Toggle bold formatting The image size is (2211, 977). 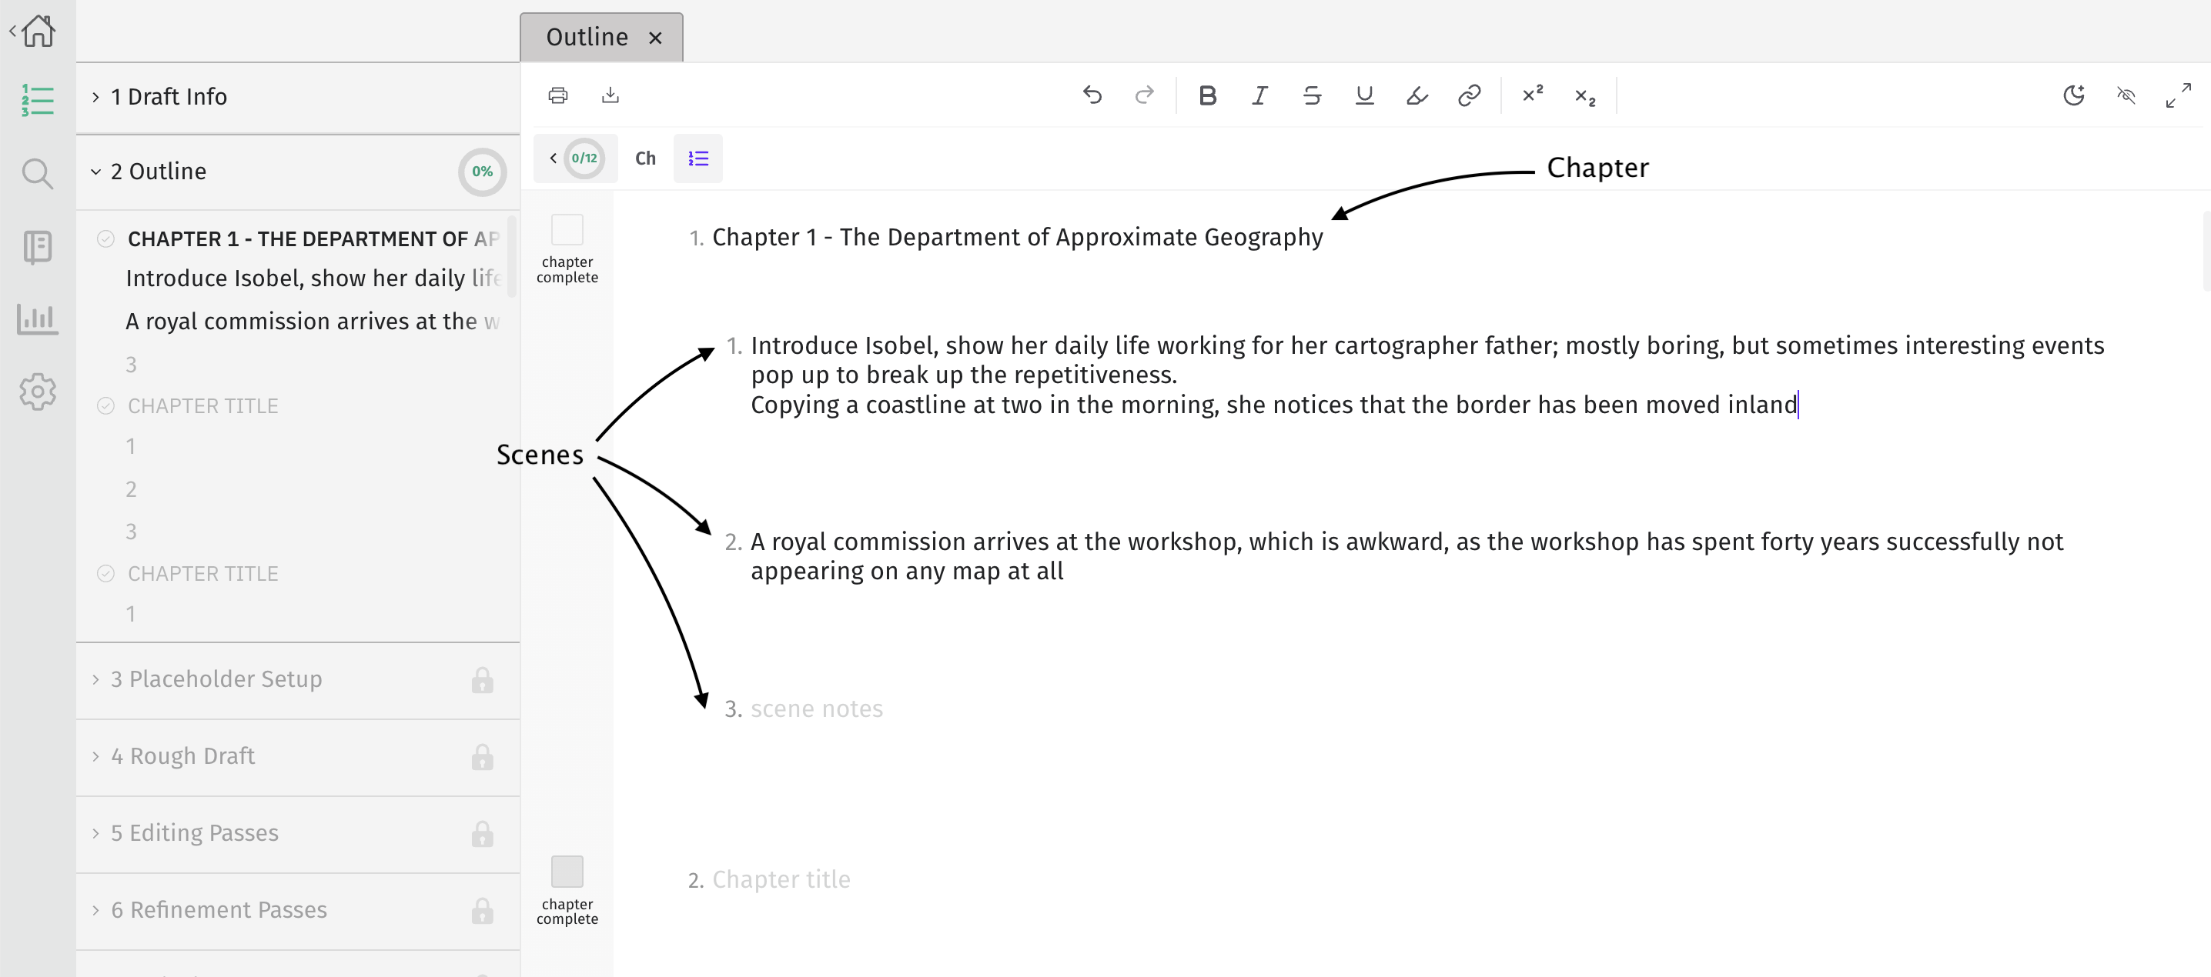point(1208,95)
